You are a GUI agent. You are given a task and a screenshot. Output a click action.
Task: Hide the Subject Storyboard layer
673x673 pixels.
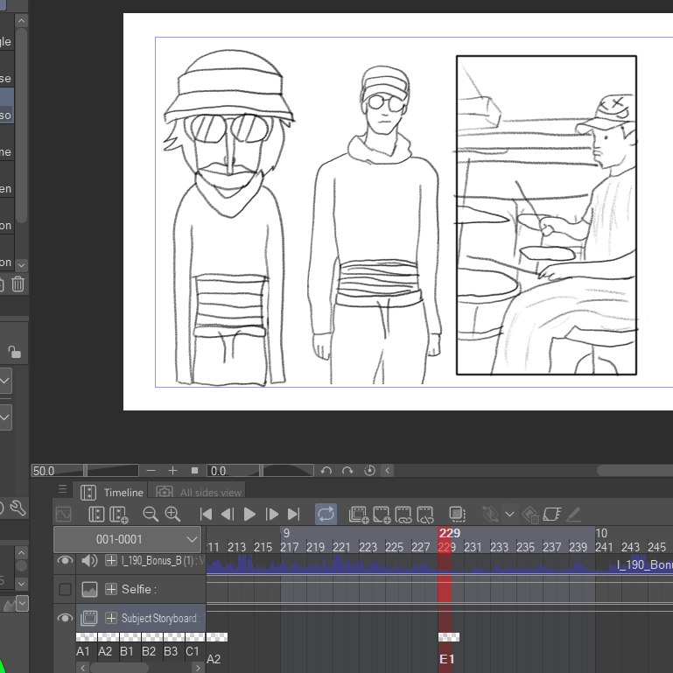pyautogui.click(x=65, y=618)
